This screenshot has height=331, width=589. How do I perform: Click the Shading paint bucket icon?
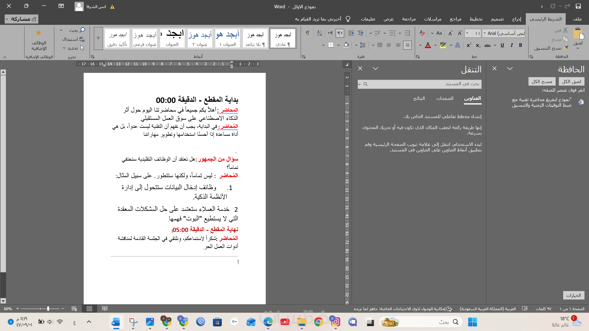point(346,45)
